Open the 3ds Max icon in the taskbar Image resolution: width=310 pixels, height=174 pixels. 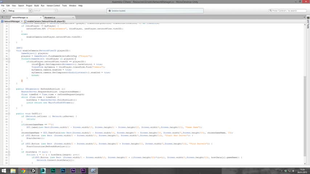click(43, 171)
